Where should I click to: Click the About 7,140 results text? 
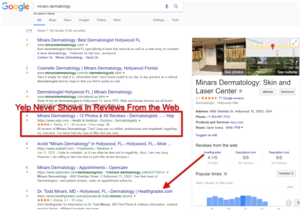coord(61,31)
